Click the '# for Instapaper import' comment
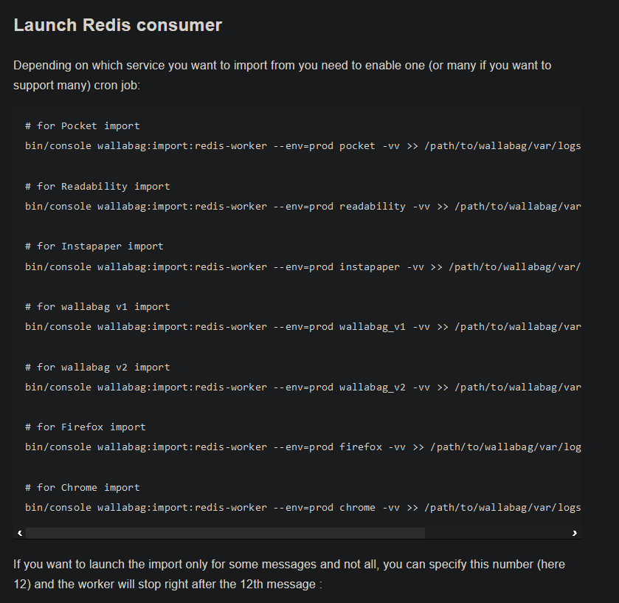The width and height of the screenshot is (619, 603). pyautogui.click(x=94, y=246)
